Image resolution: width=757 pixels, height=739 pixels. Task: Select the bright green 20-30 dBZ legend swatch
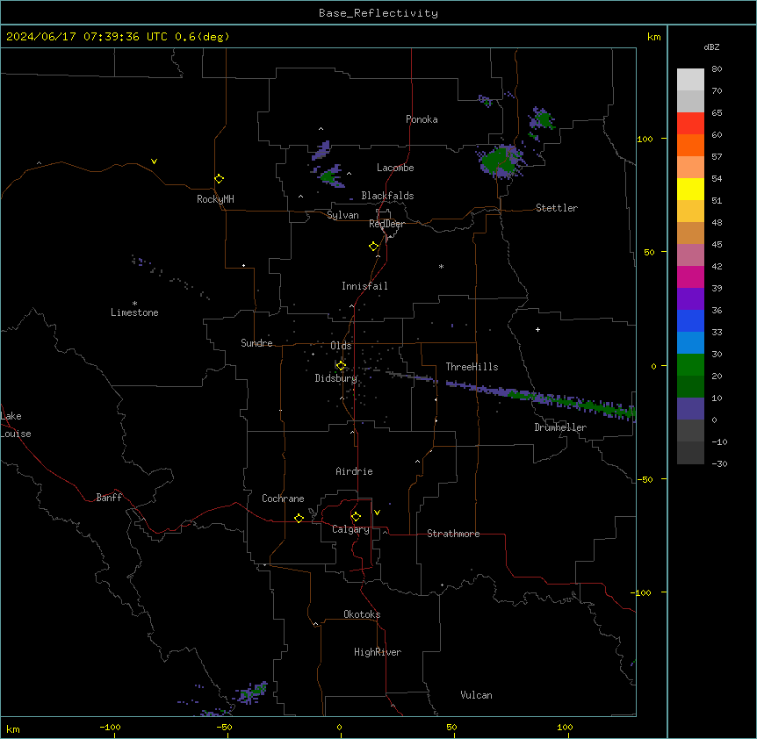click(690, 365)
